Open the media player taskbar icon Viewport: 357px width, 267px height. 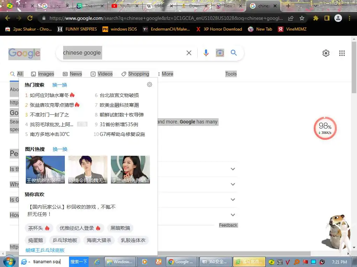pos(145,262)
